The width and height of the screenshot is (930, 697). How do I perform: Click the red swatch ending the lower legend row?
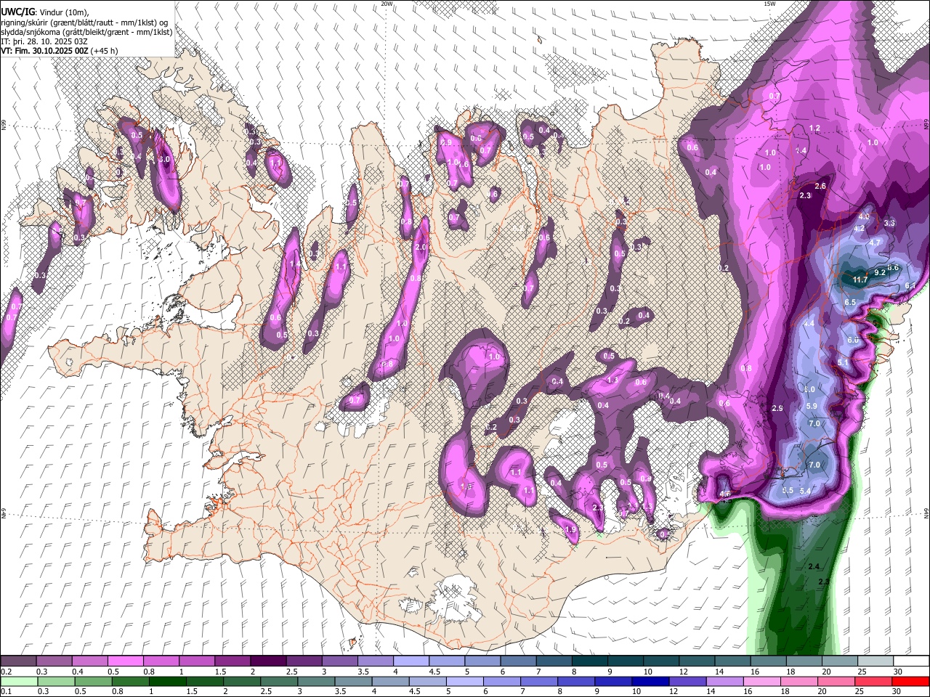coord(911,681)
